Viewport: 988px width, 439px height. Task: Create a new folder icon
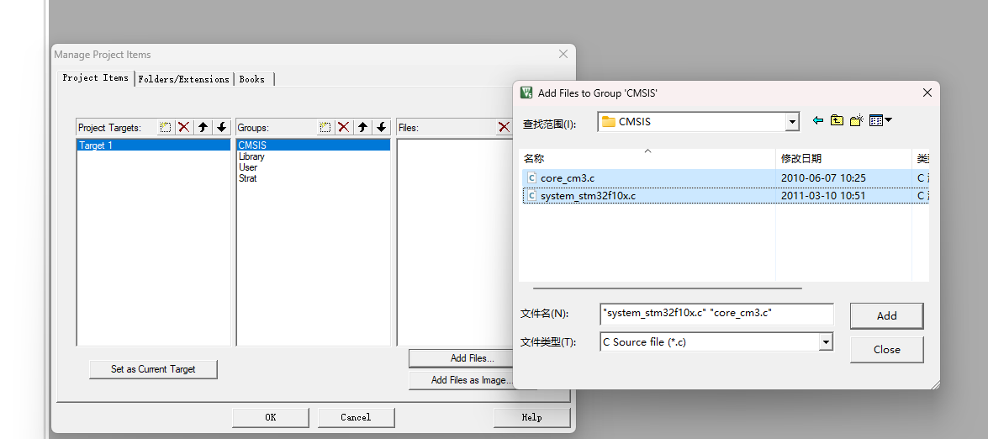tap(856, 121)
